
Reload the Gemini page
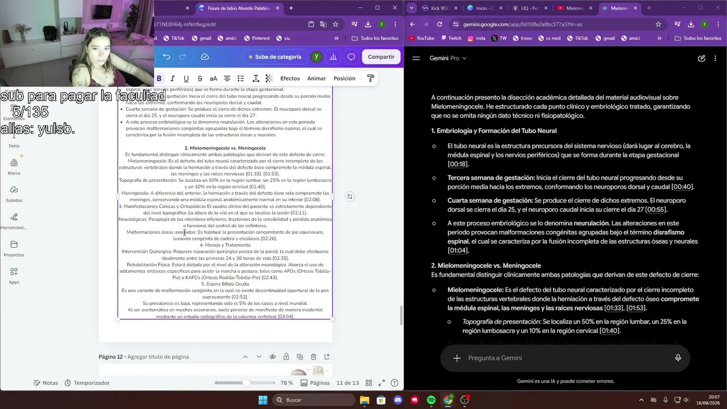[440, 24]
